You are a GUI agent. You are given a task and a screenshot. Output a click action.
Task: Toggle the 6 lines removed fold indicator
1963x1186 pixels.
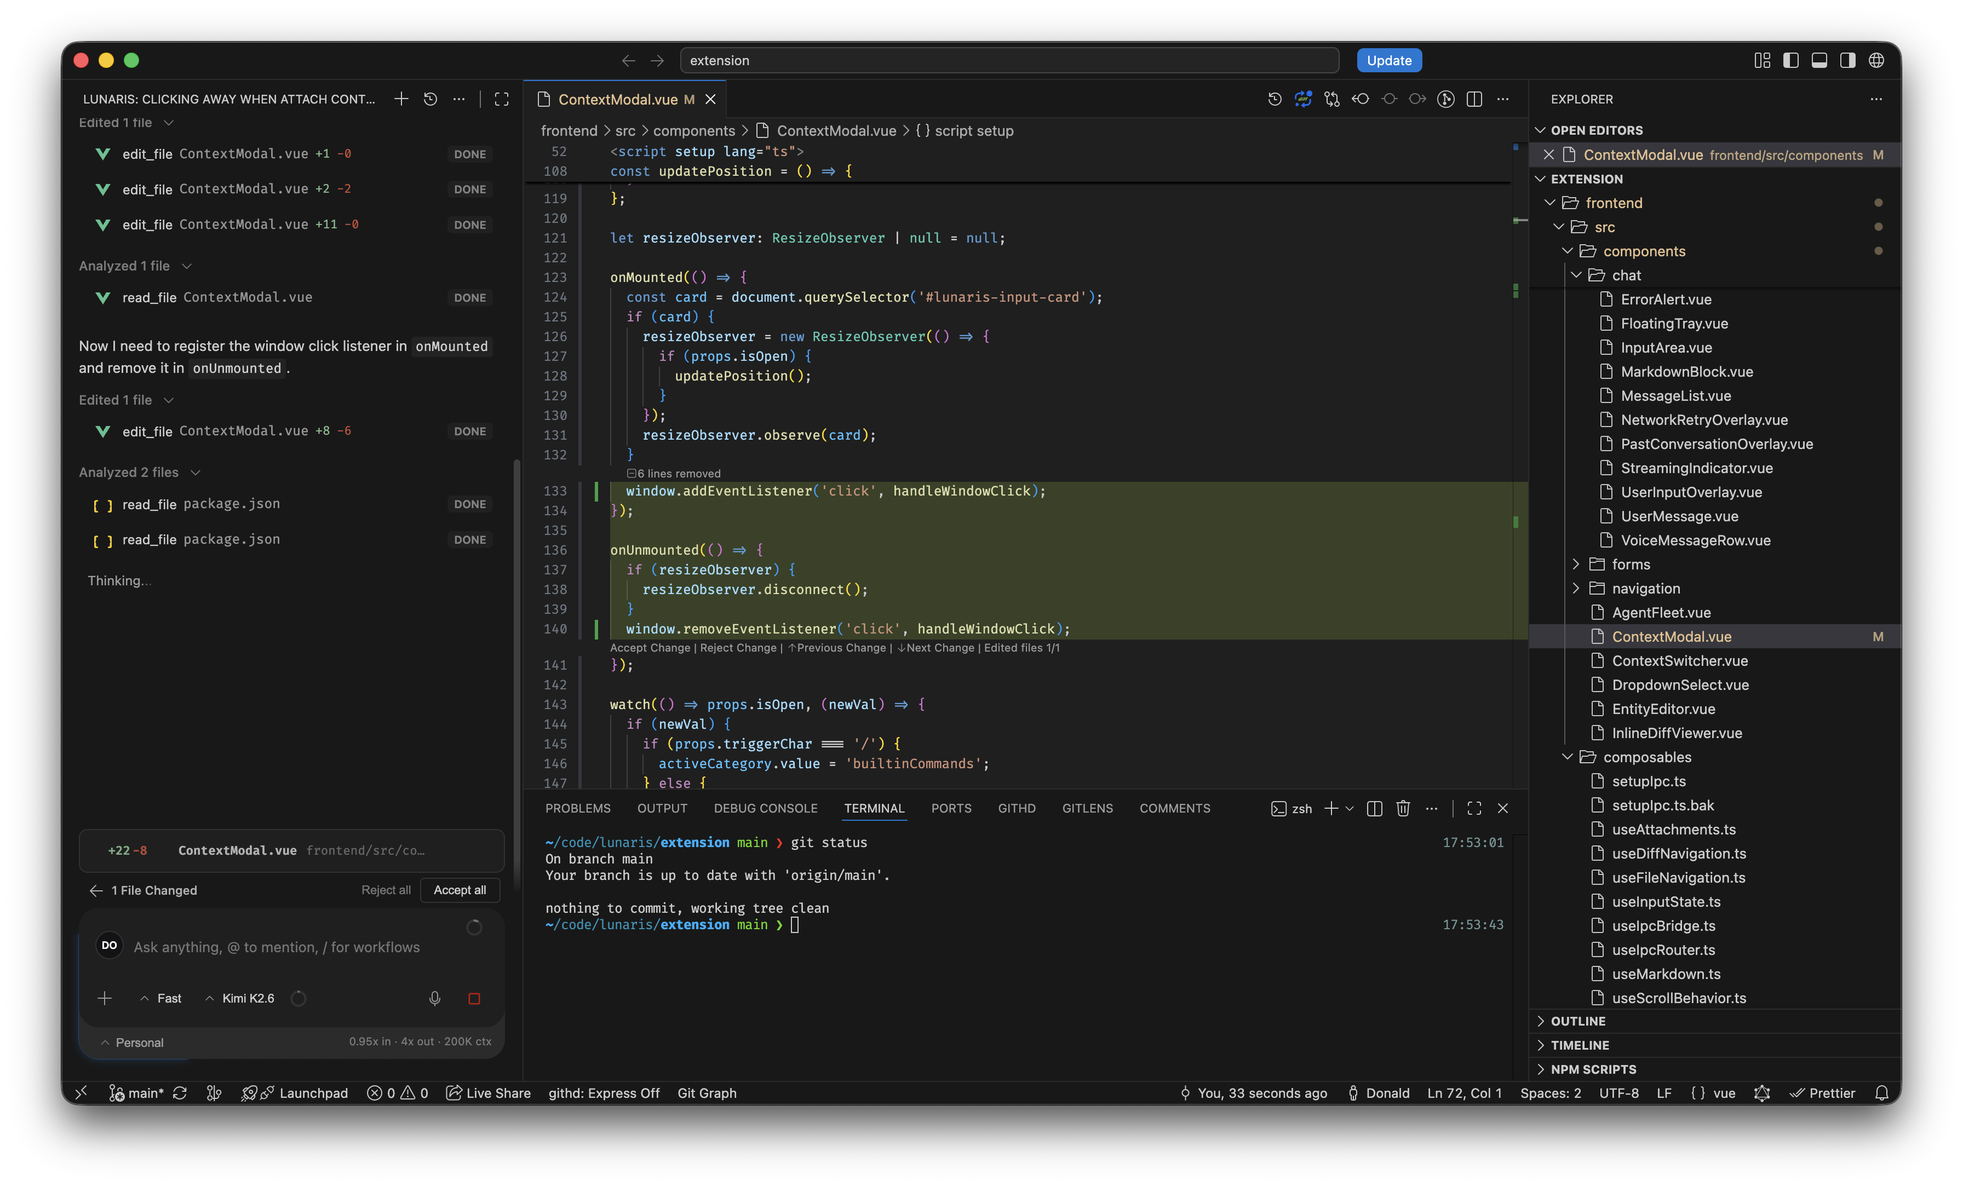(673, 474)
